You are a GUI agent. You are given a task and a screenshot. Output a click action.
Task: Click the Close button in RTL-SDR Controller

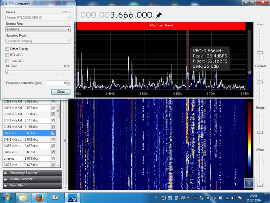61,92
